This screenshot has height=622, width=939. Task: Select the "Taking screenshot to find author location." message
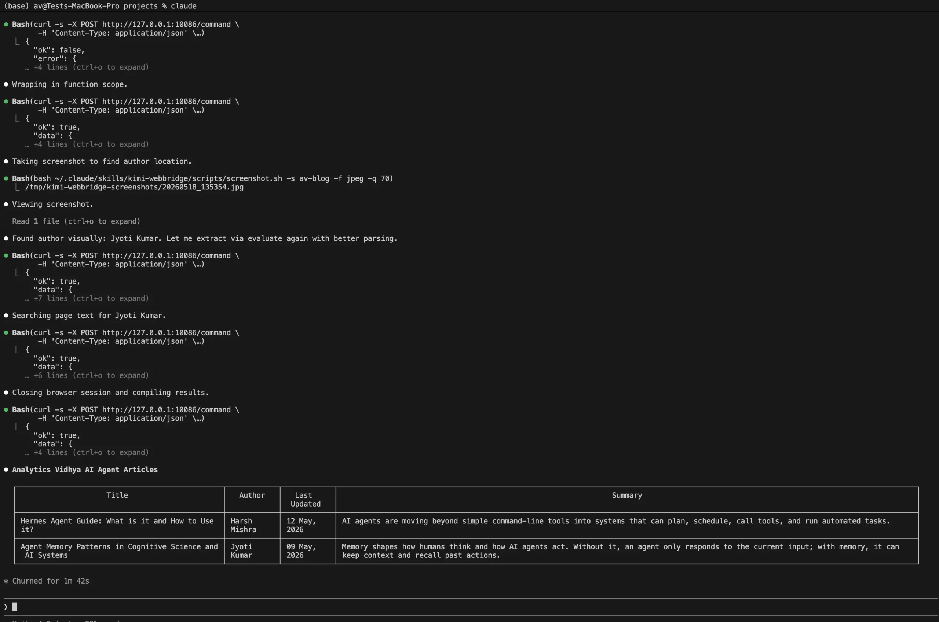[x=102, y=161]
